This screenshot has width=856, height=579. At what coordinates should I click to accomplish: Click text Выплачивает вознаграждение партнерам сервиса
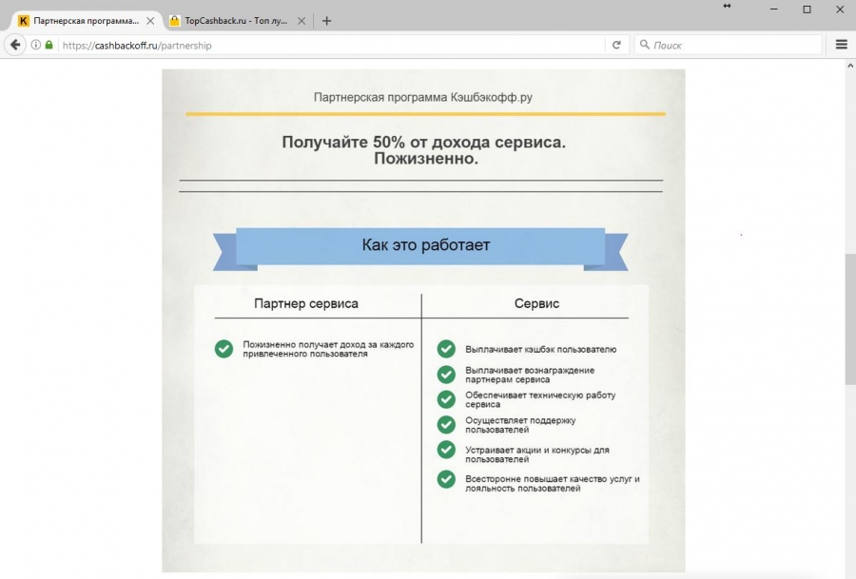click(x=530, y=375)
